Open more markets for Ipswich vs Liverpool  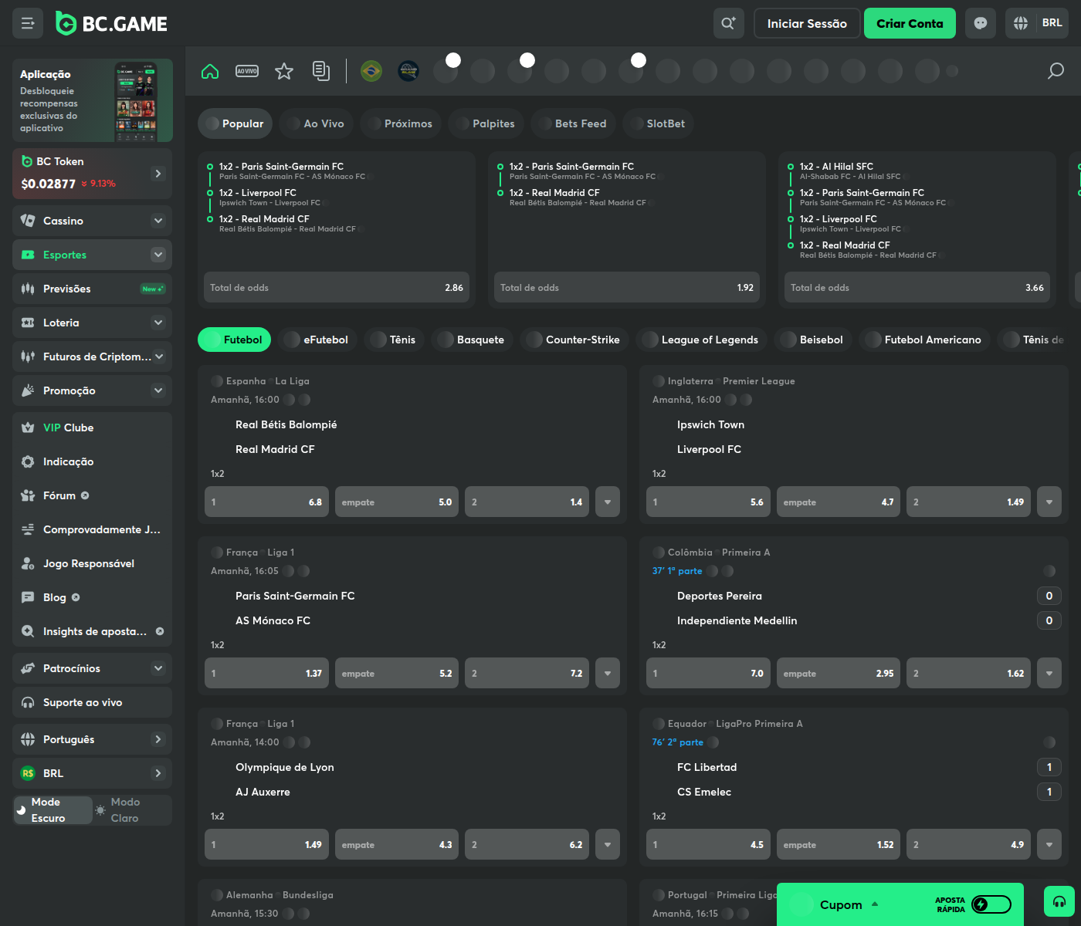click(1049, 502)
